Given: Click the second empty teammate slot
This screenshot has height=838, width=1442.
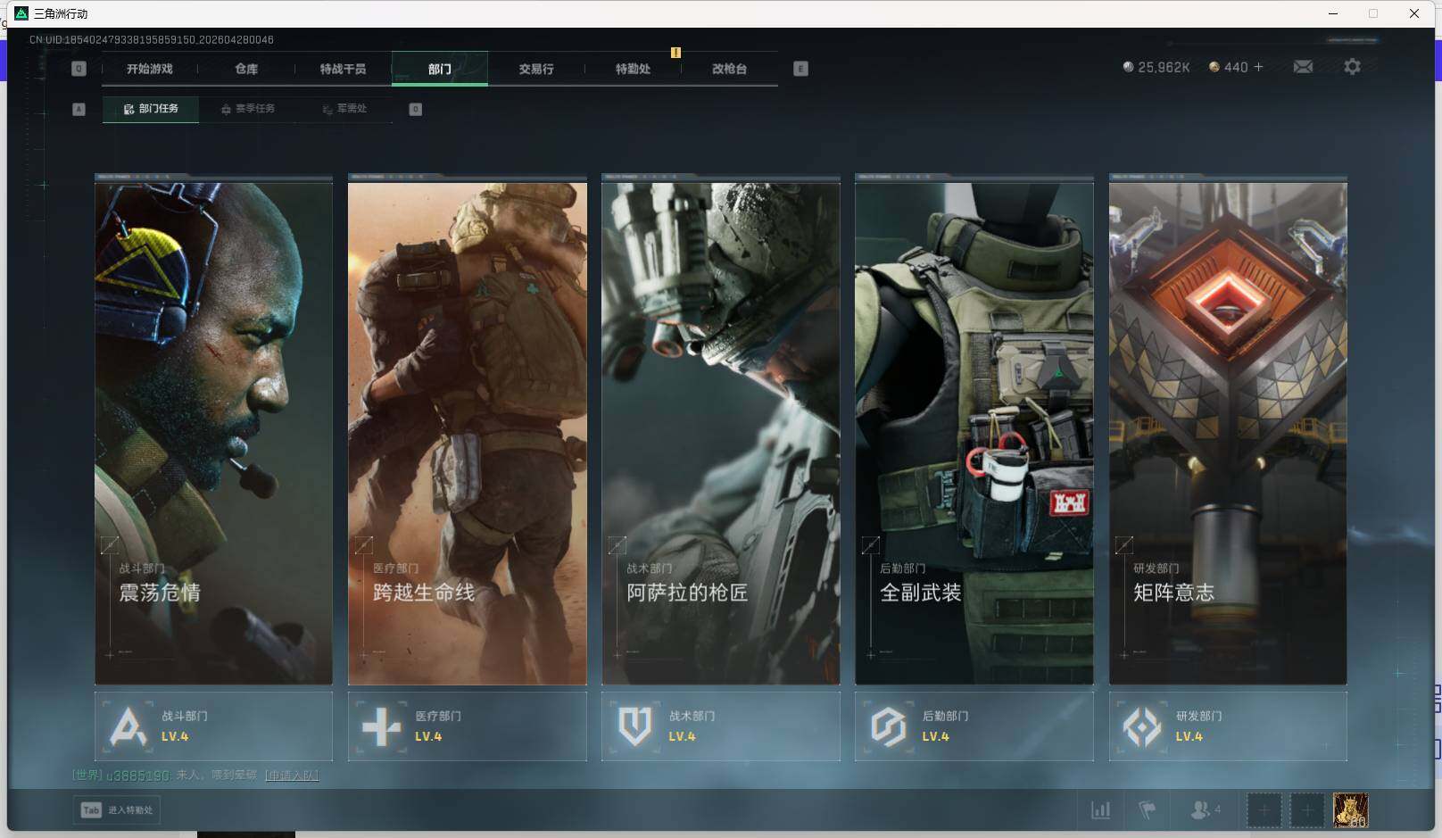Looking at the screenshot, I should tap(1306, 810).
